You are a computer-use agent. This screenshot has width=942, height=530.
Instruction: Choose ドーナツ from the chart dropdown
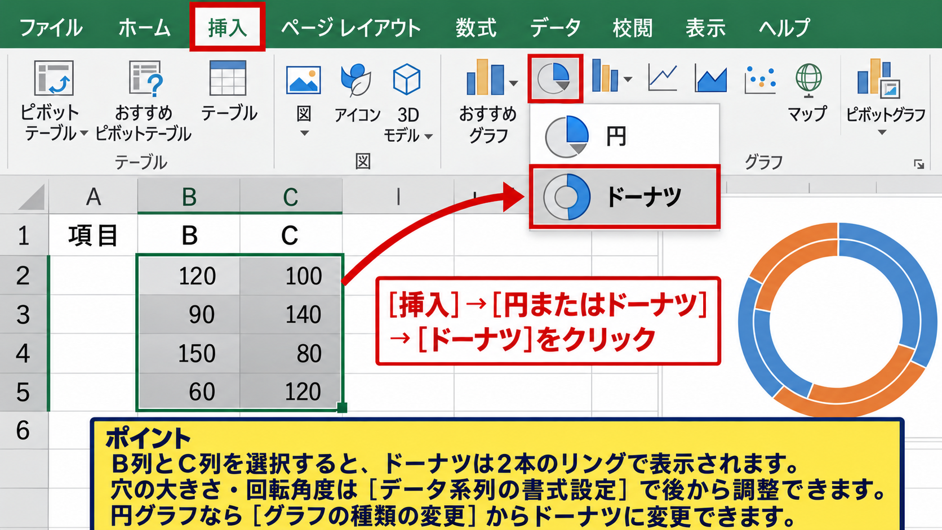click(x=624, y=197)
